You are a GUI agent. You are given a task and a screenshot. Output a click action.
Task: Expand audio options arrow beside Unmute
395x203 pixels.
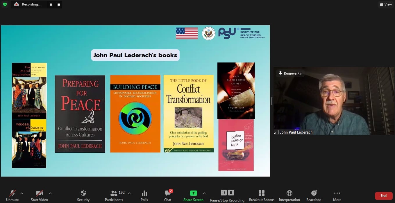coord(22,193)
